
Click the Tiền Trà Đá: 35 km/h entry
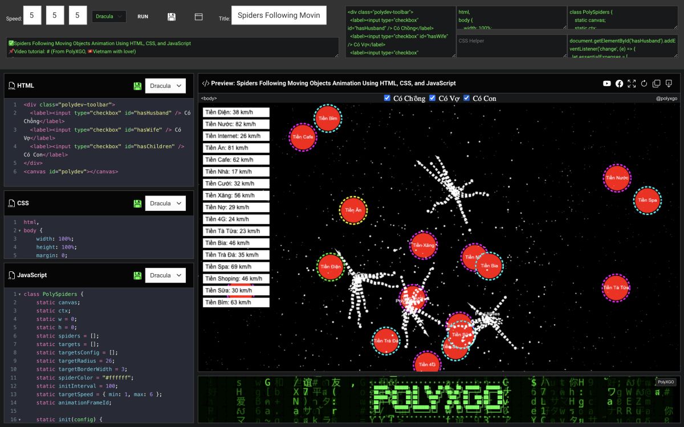coord(236,255)
